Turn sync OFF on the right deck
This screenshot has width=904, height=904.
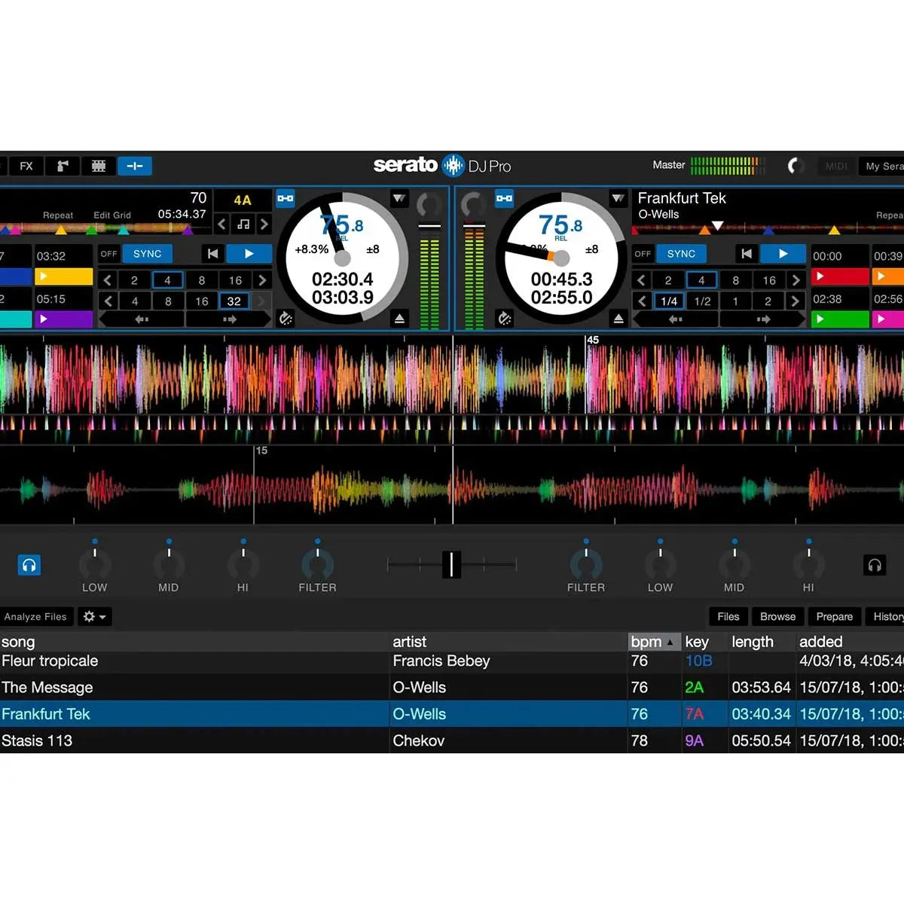[642, 254]
